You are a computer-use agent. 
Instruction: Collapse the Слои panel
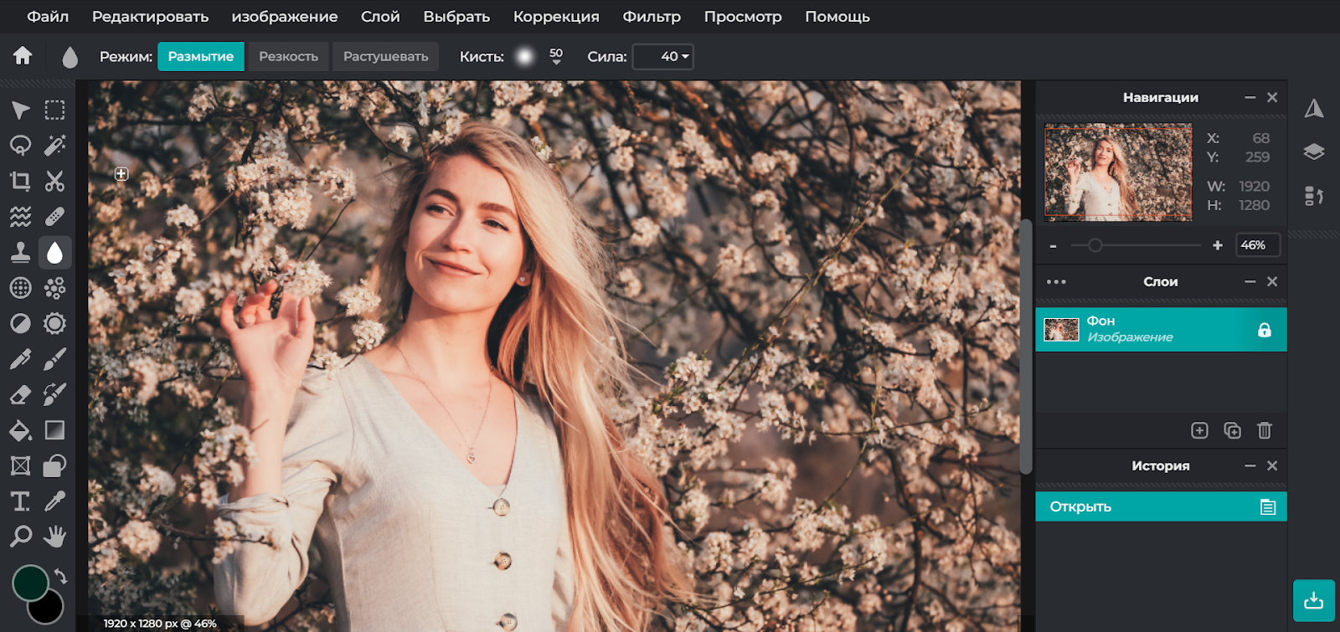point(1250,282)
